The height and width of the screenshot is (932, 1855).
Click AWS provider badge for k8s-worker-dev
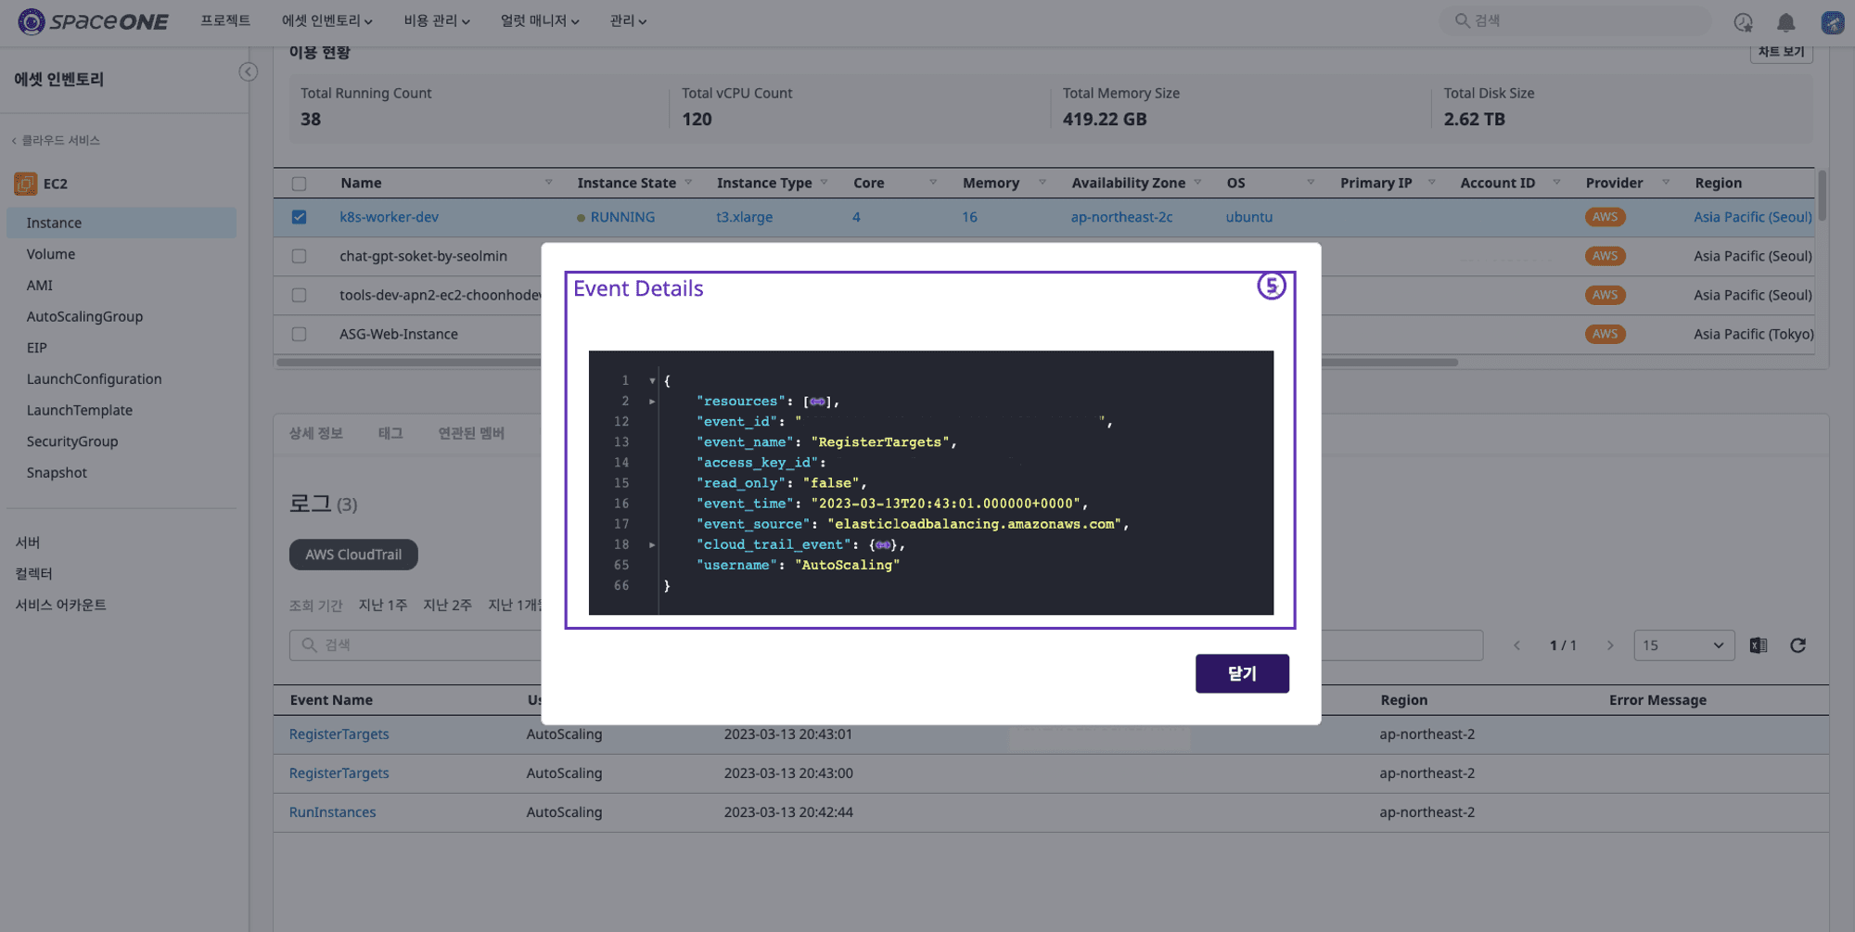pos(1605,217)
